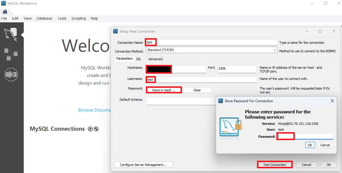Click the Port field showing 3306
This screenshot has height=173, width=342.
click(237, 69)
